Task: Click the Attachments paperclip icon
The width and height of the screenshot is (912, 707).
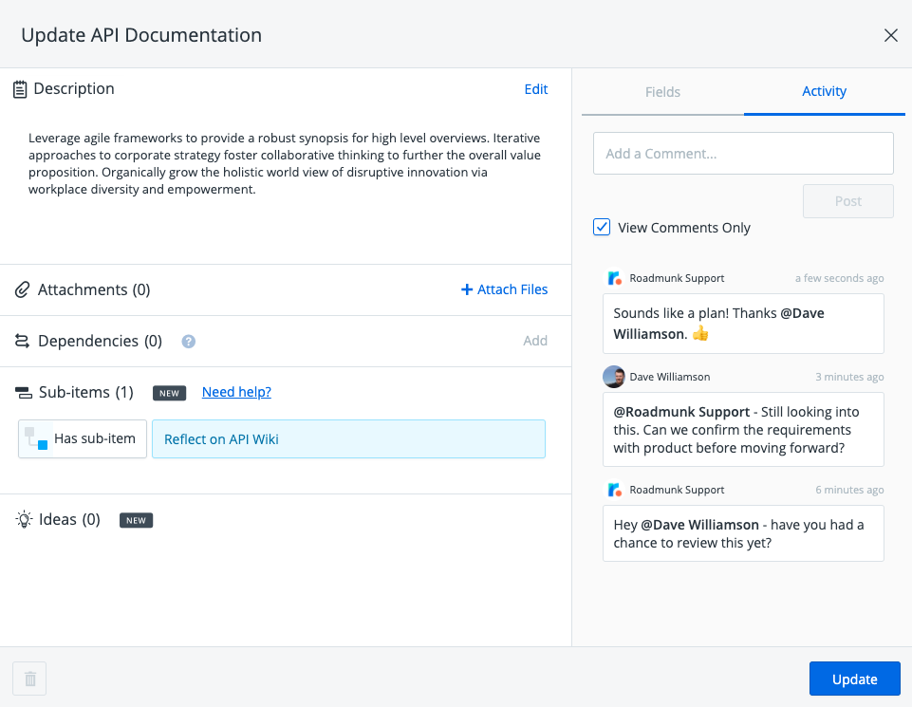Action: (x=22, y=289)
